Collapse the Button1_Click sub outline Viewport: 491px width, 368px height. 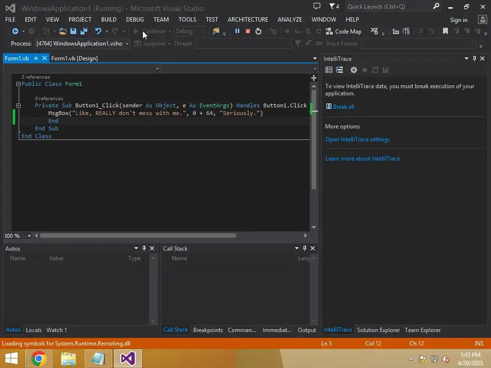(x=18, y=105)
